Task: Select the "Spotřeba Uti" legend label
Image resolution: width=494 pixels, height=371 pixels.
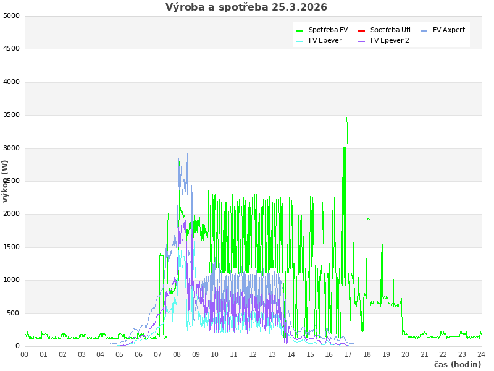Action: 390,30
